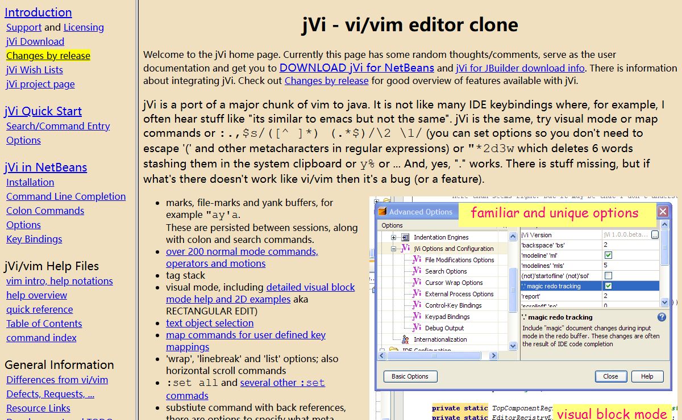Open text object selection link
This screenshot has width=682, height=420.
coord(210,323)
